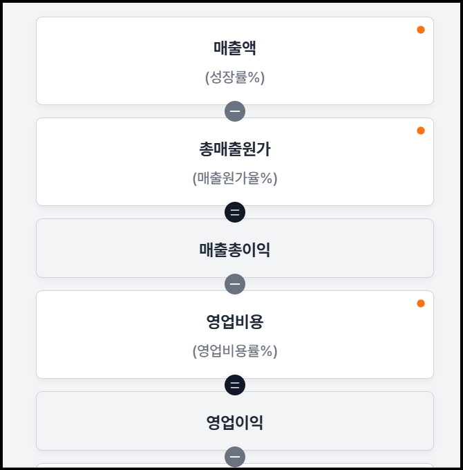
Task: Click the minus operator below the 매출총이익 card
Action: pyautogui.click(x=235, y=284)
